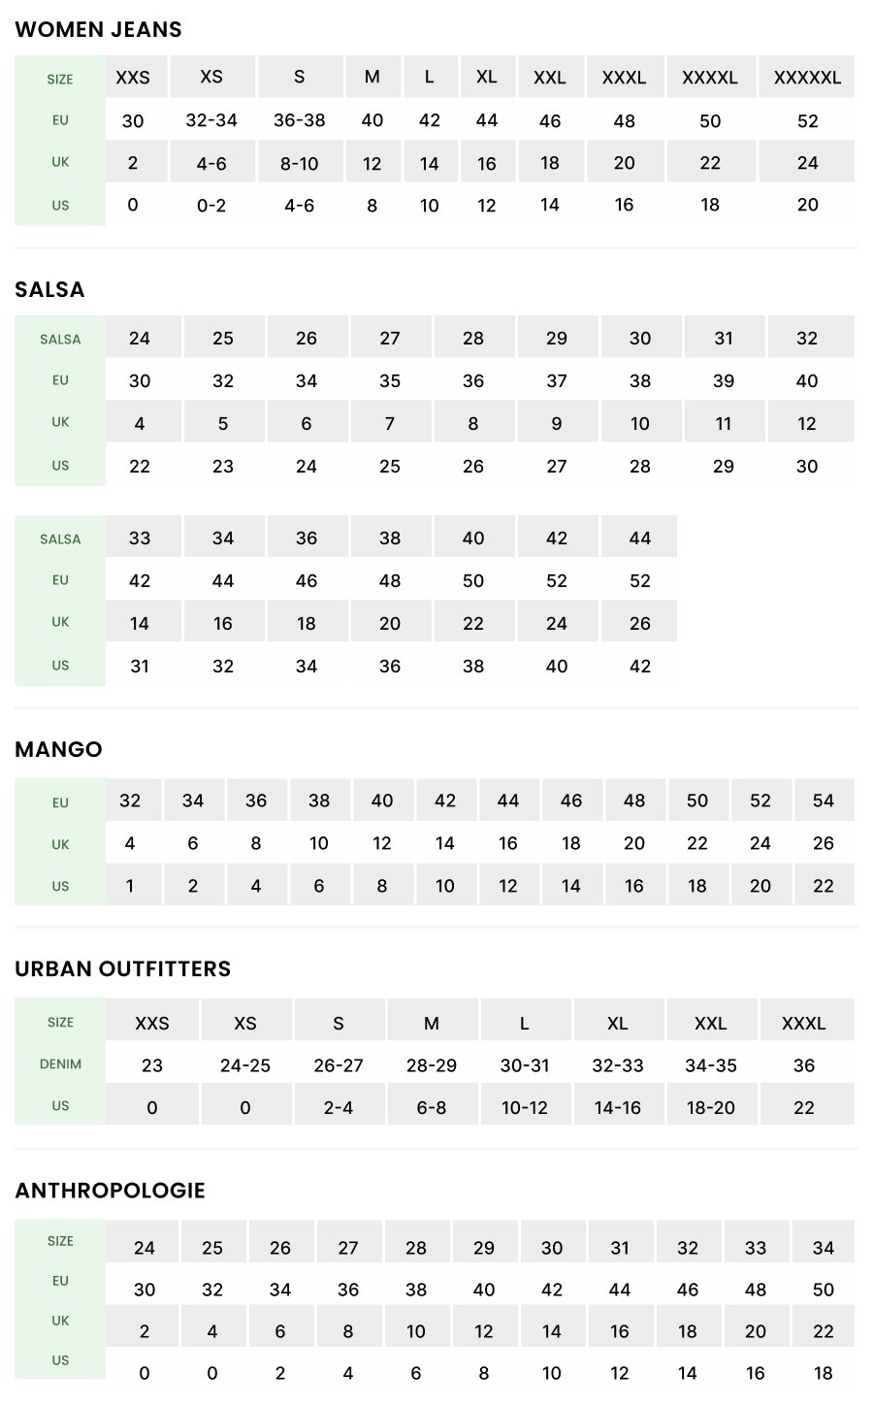Click the URBAN OUTFITTERS heading
The width and height of the screenshot is (873, 1406).
123,969
